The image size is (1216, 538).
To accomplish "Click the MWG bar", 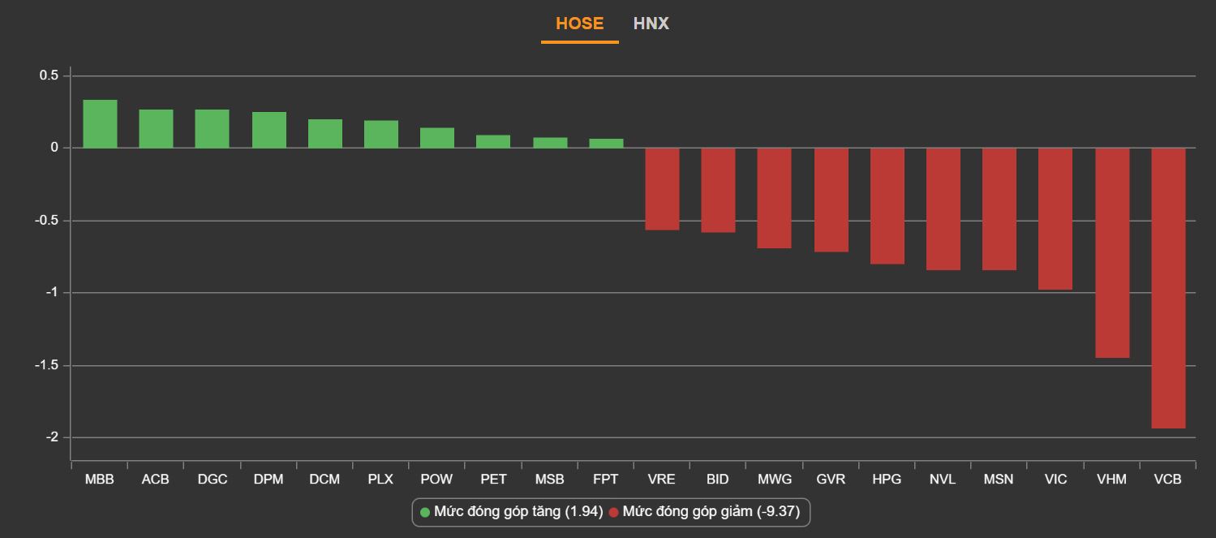I will [x=774, y=198].
